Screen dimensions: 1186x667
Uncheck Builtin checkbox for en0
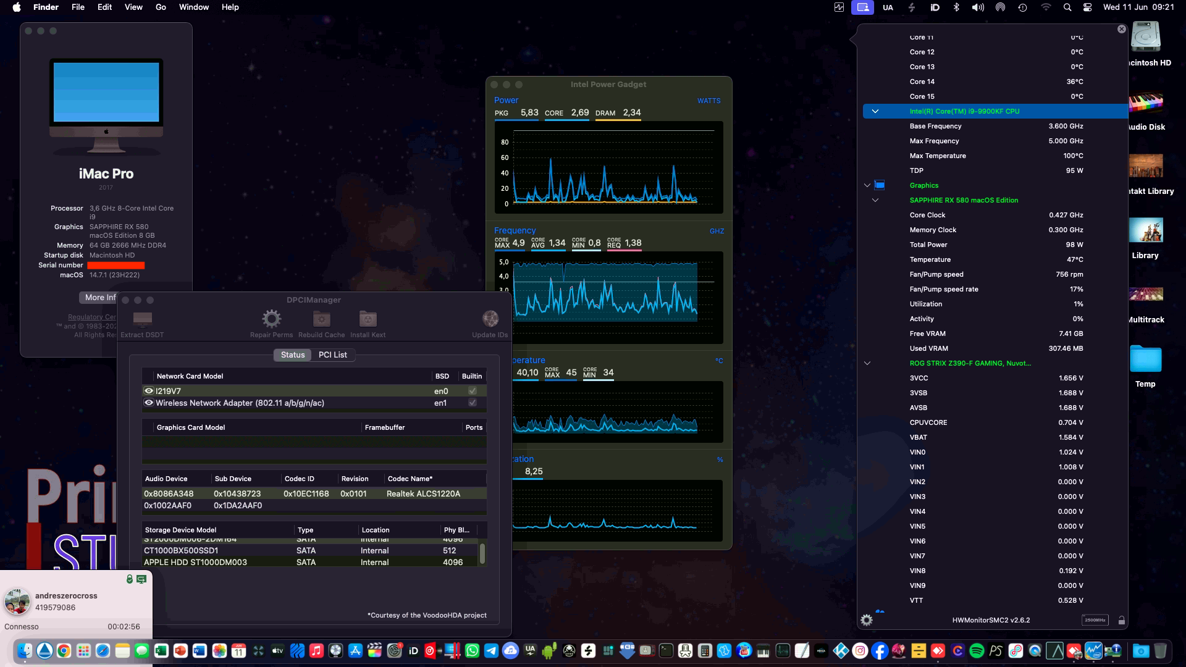coord(472,390)
